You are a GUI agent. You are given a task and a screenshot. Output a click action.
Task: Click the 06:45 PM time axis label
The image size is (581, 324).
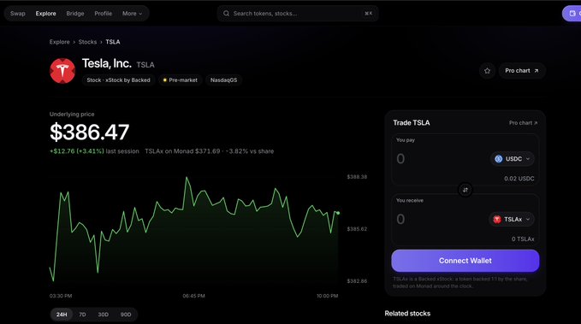tap(193, 296)
